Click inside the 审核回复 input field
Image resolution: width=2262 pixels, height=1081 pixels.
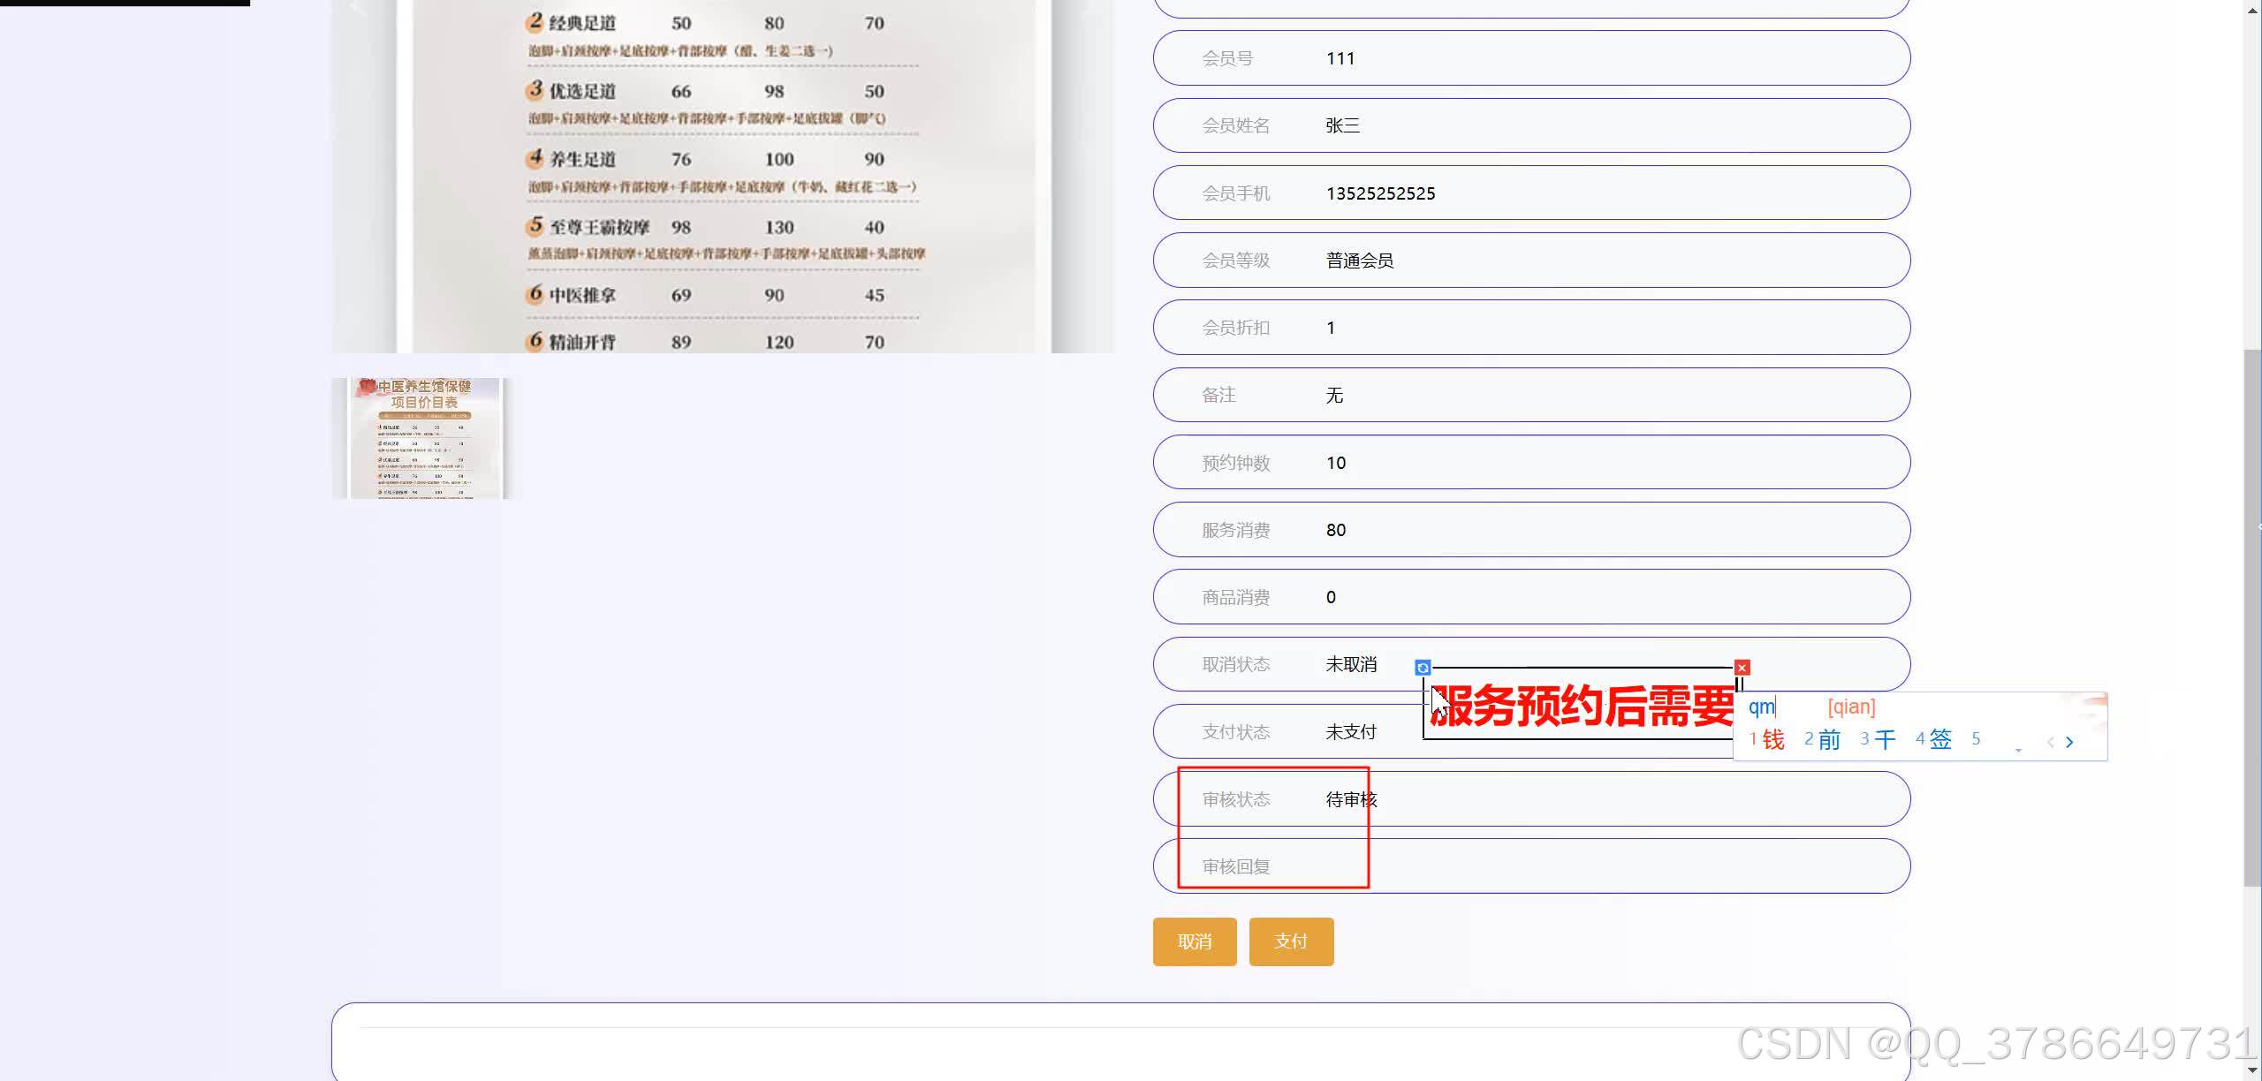tap(1590, 866)
